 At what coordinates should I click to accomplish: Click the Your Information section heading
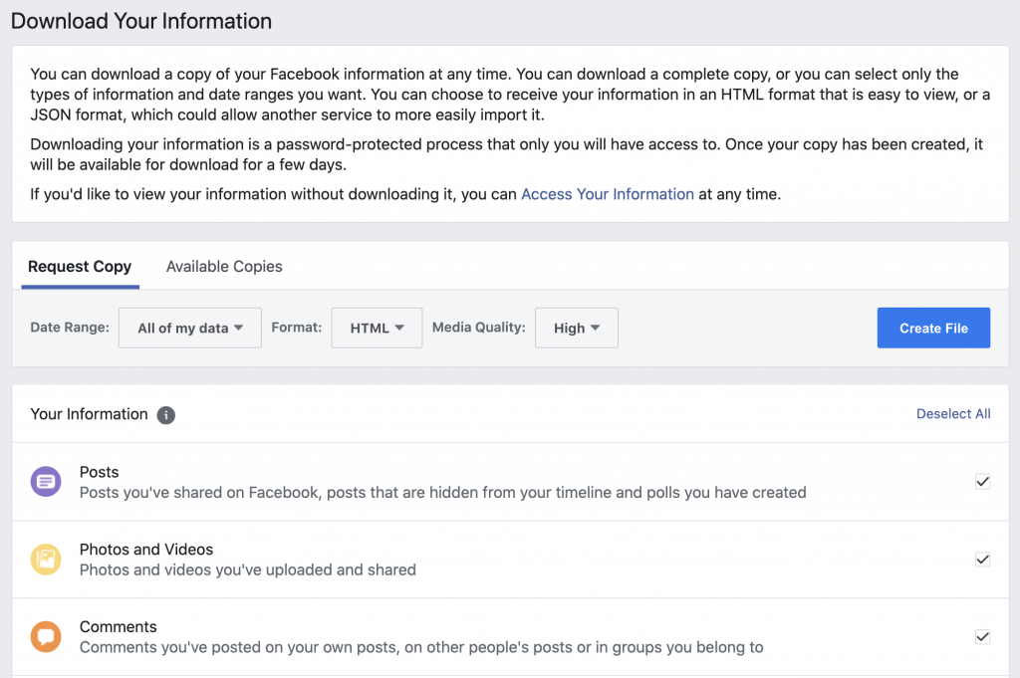coord(89,414)
